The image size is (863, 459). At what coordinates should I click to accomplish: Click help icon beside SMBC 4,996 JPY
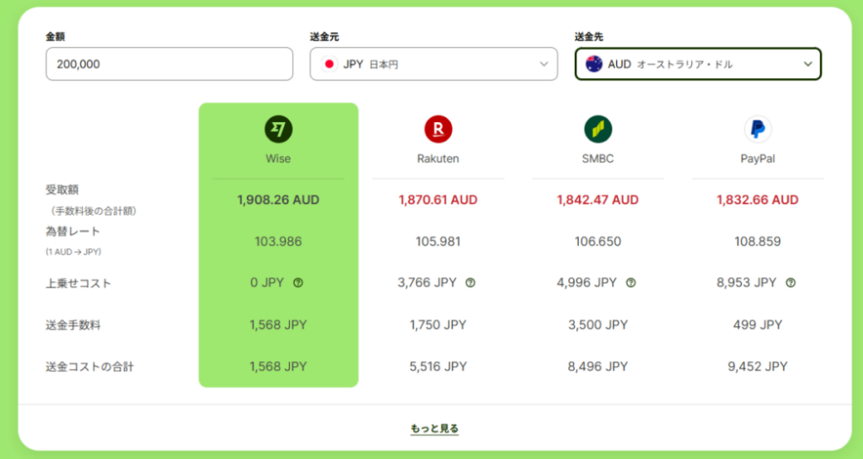click(x=630, y=283)
